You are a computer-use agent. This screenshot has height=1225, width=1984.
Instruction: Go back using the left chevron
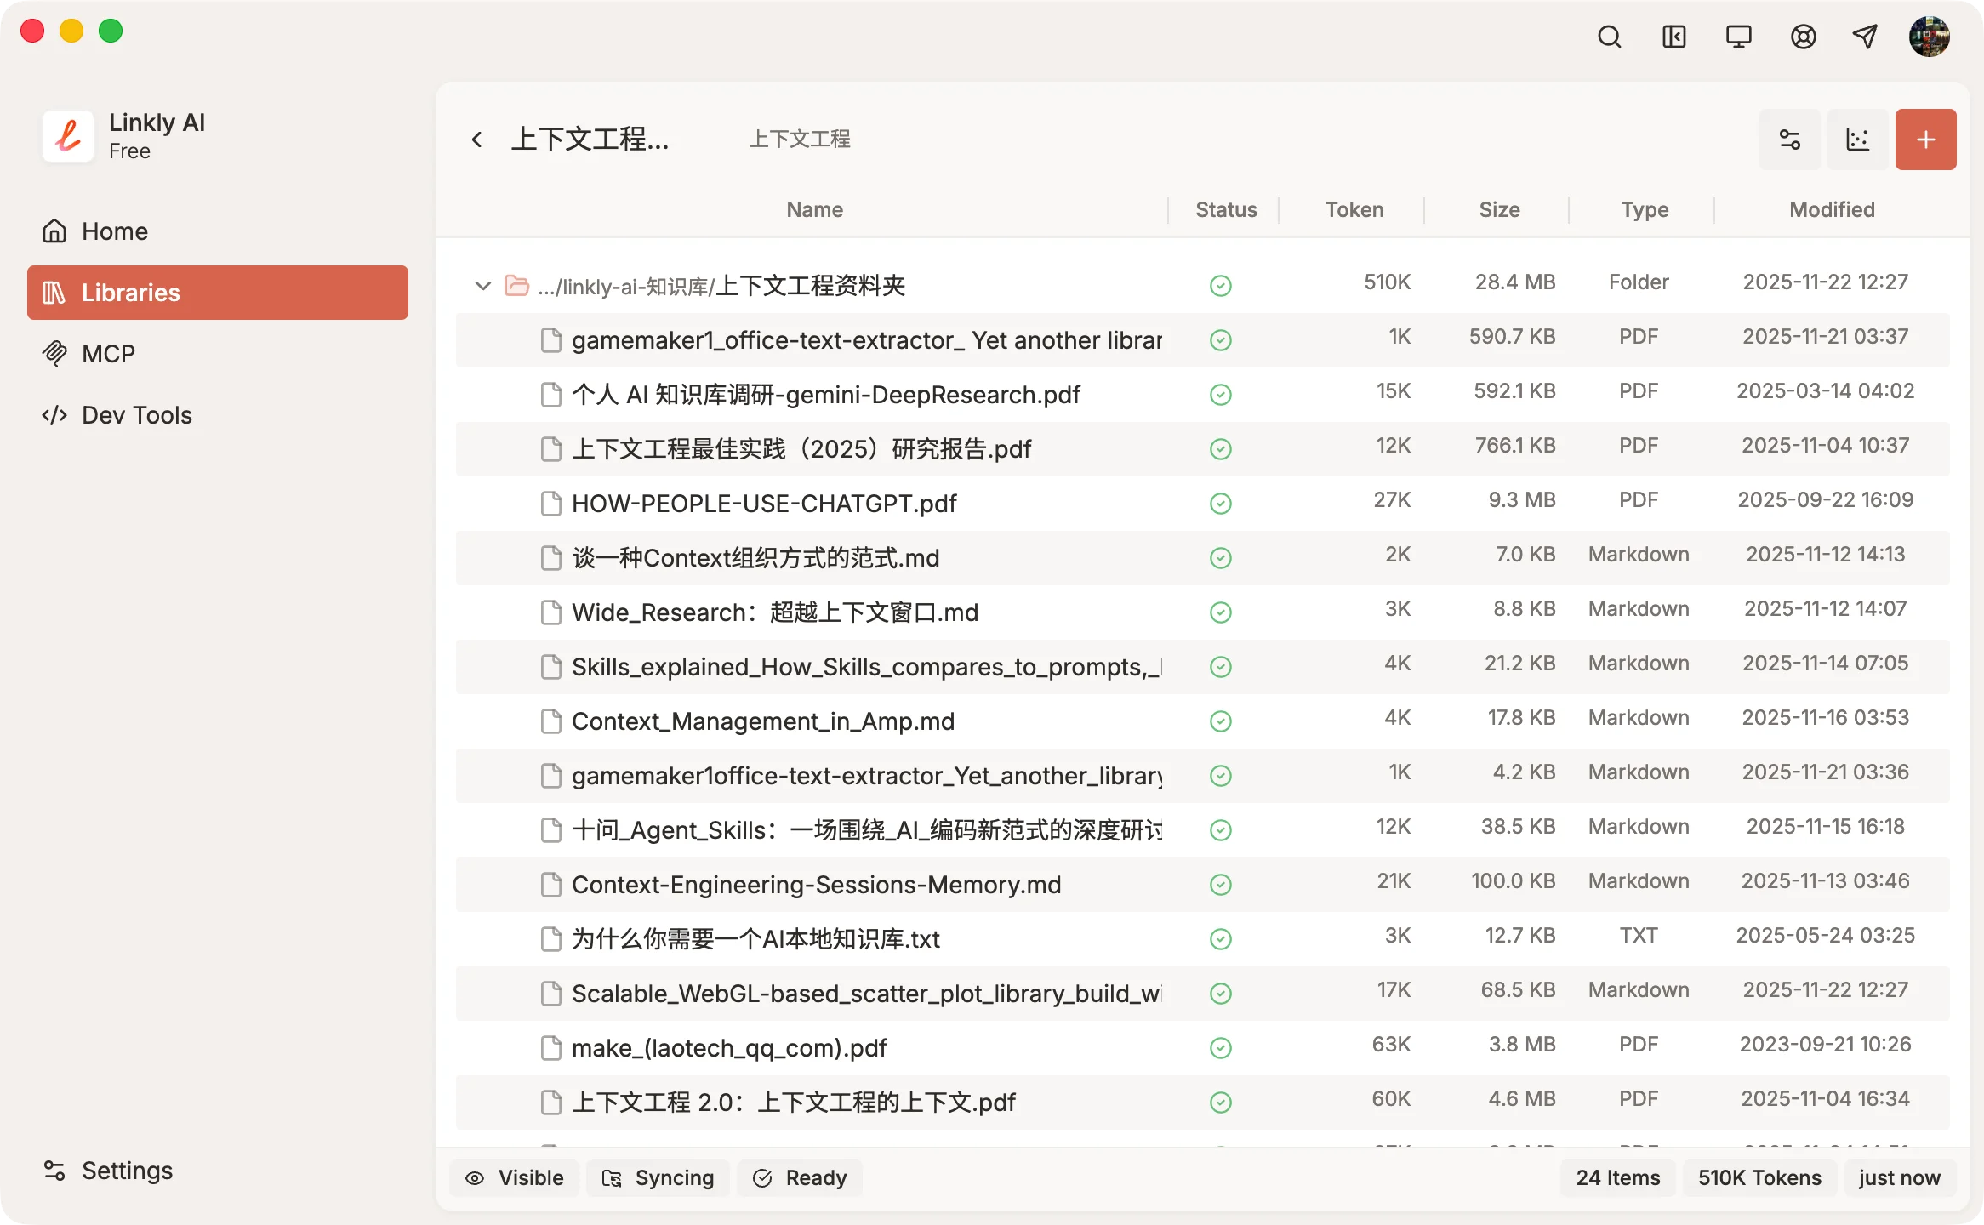(x=476, y=140)
